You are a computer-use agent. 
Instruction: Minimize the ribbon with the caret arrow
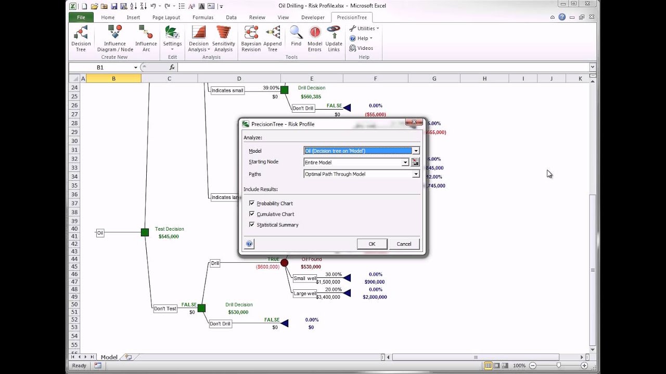(x=553, y=17)
